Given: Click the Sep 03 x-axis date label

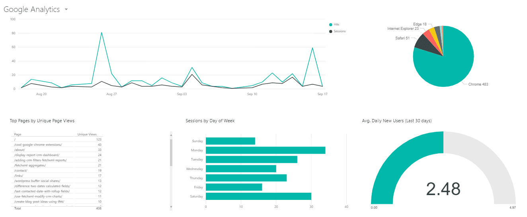Looking at the screenshot, I should [x=182, y=94].
